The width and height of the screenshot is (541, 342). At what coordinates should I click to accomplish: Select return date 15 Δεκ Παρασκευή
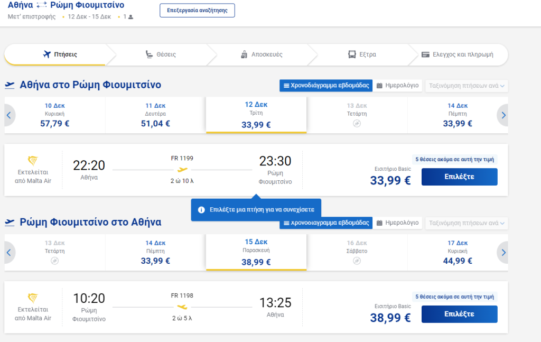point(256,252)
